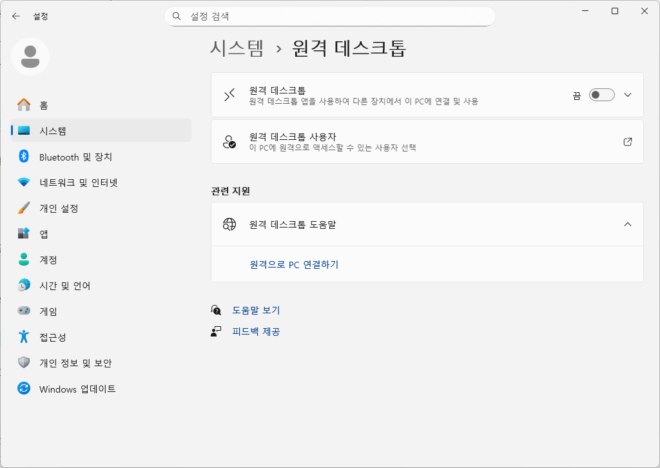
Task: Click the remote desktop arrows icon
Action: coord(229,95)
